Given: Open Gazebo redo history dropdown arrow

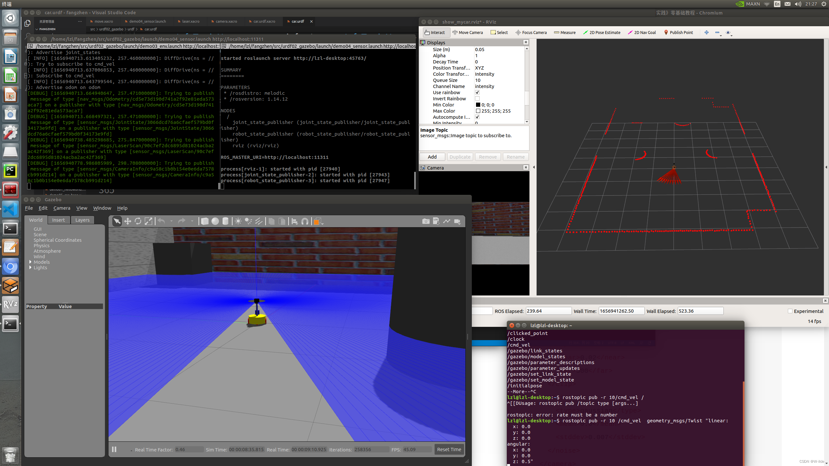Looking at the screenshot, I should point(192,221).
